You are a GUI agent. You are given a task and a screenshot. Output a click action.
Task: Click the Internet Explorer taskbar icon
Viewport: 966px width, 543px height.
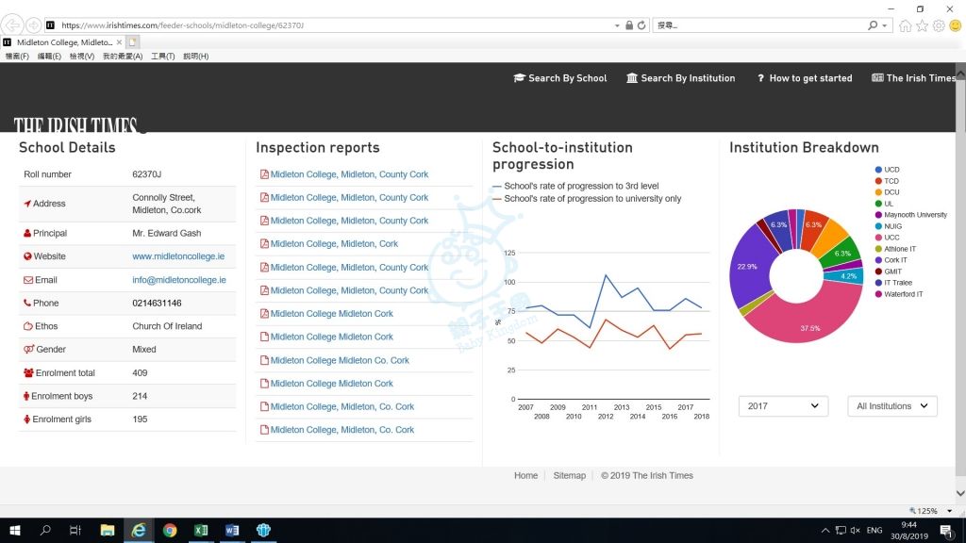tap(139, 530)
